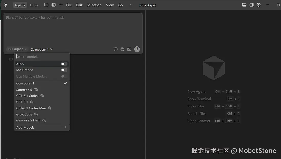Click the infinity icon in Agent selector
281x159 pixels.
[x=10, y=49]
